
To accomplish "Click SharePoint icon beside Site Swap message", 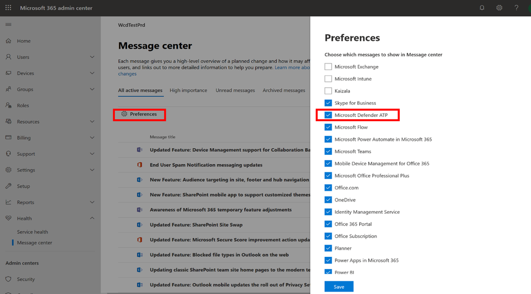I will [x=139, y=224].
